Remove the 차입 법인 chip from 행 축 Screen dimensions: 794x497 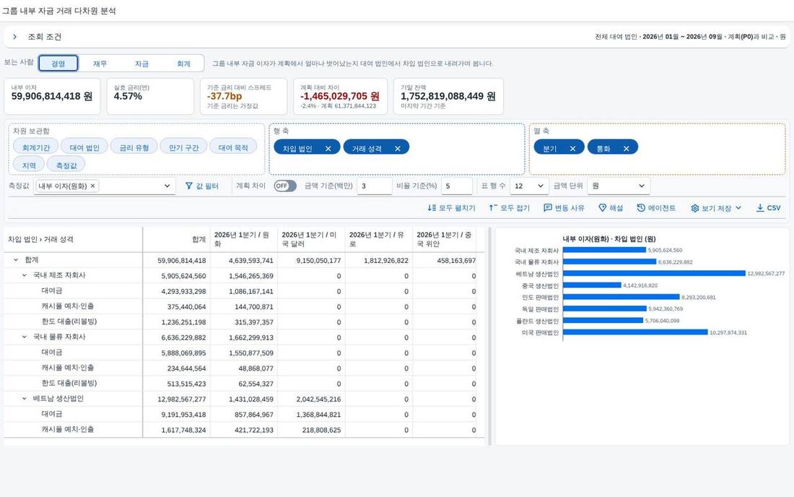(328, 148)
